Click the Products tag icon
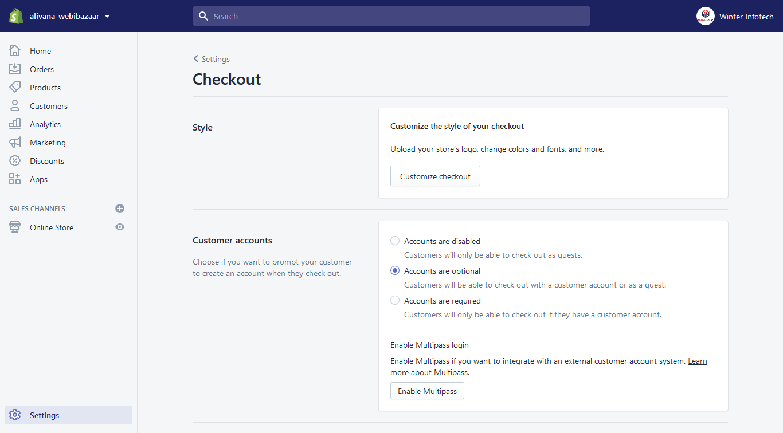This screenshot has height=433, width=783. [15, 88]
